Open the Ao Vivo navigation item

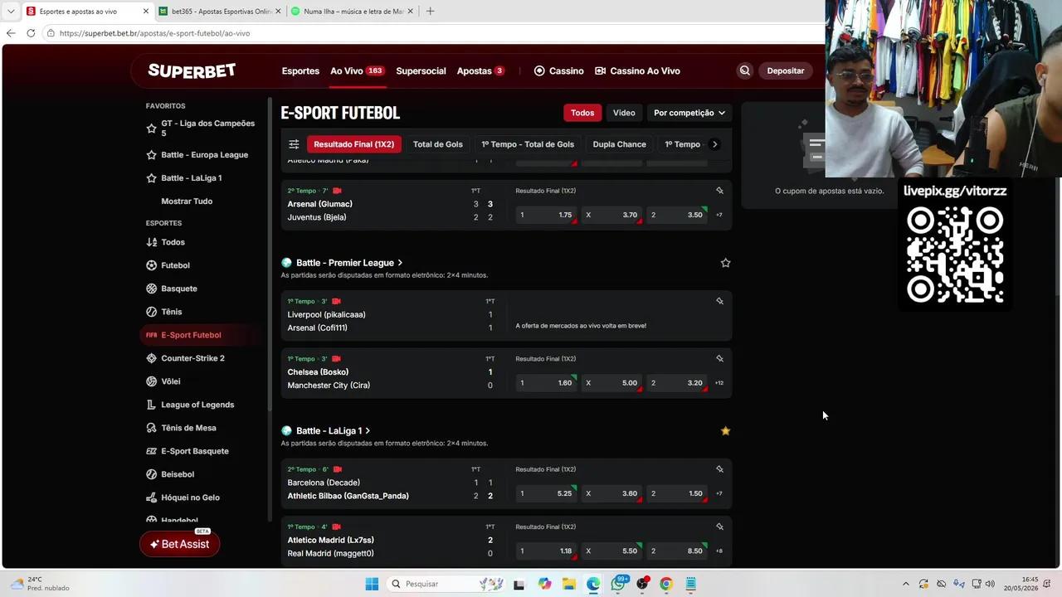point(357,70)
